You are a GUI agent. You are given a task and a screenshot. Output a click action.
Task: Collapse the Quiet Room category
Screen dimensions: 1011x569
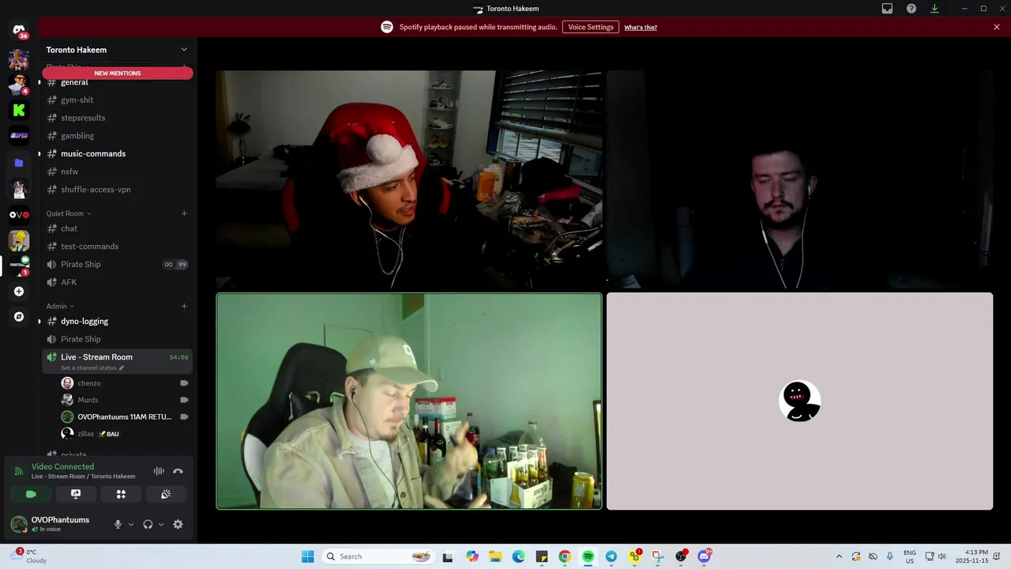click(68, 213)
